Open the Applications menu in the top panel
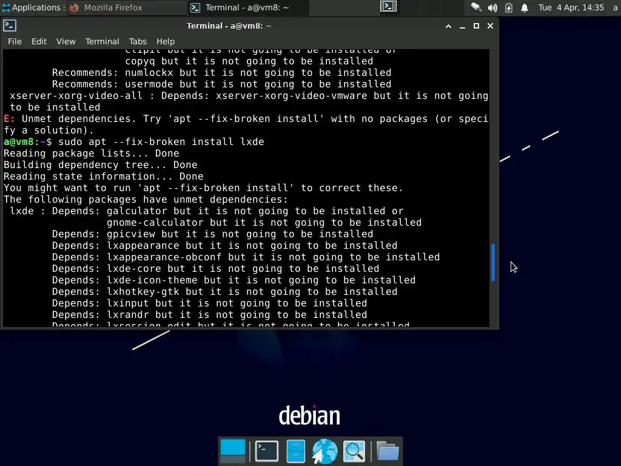 (x=33, y=7)
